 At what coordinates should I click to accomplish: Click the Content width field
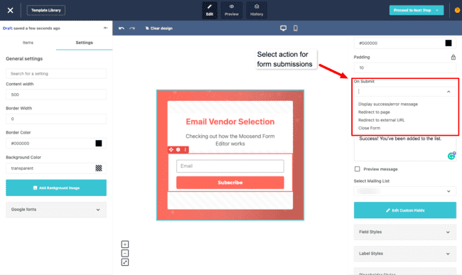[x=56, y=95]
